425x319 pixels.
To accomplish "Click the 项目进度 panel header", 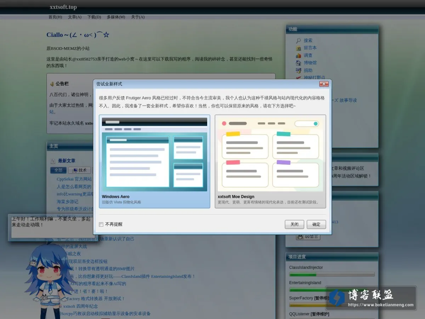I will coord(332,257).
